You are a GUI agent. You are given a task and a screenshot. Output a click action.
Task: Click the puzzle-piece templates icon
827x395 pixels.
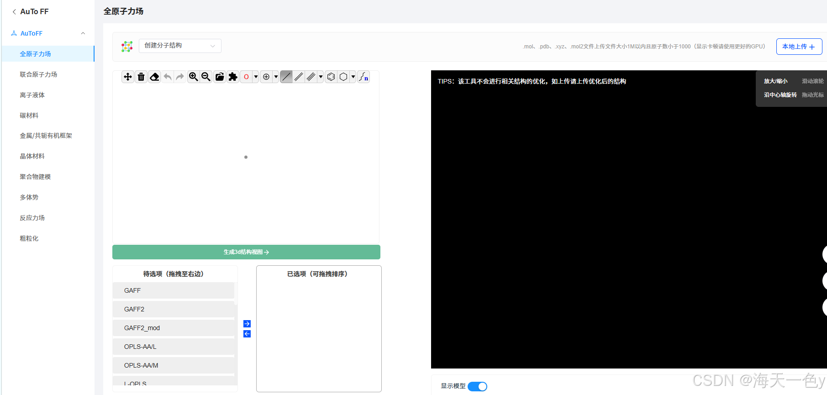tap(233, 77)
